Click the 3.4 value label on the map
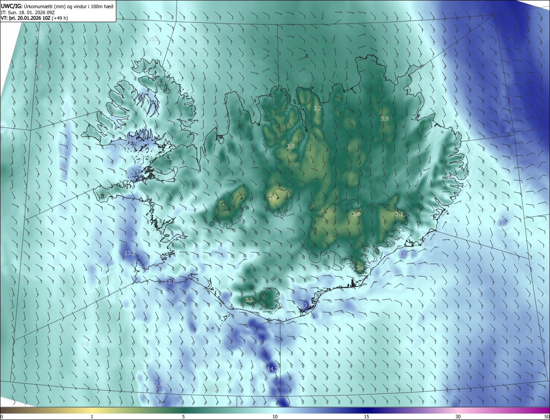550x420 pixels. coord(359,268)
